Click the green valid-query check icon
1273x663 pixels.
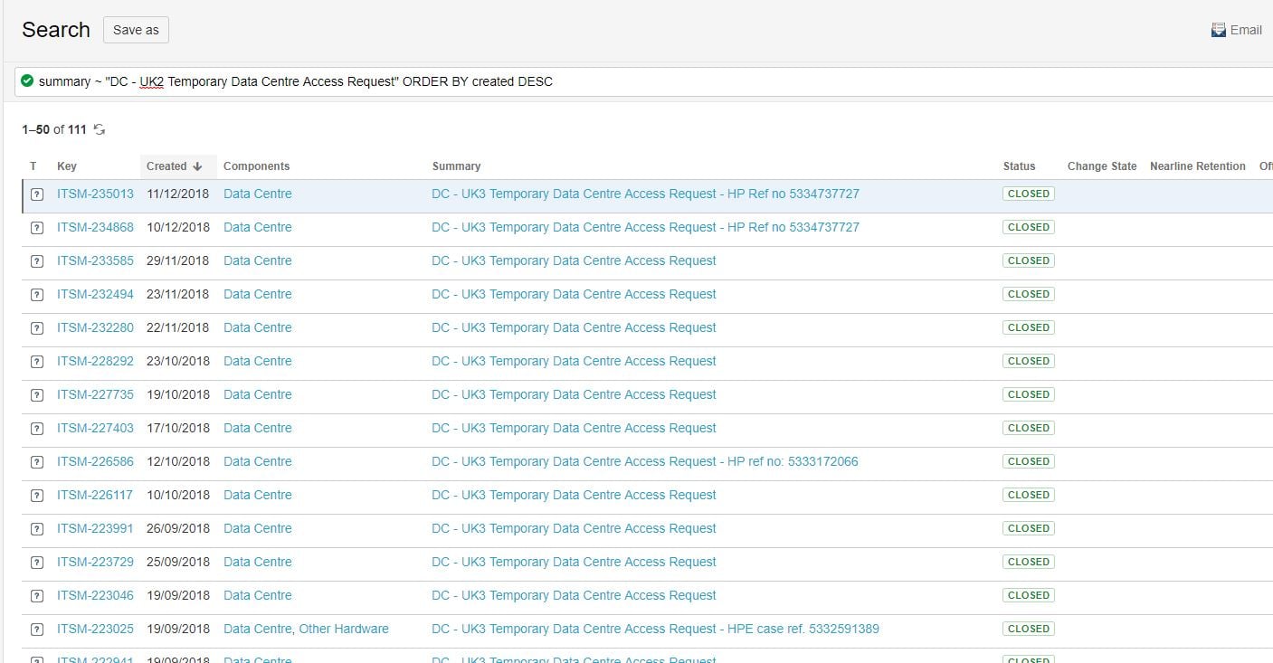click(27, 81)
